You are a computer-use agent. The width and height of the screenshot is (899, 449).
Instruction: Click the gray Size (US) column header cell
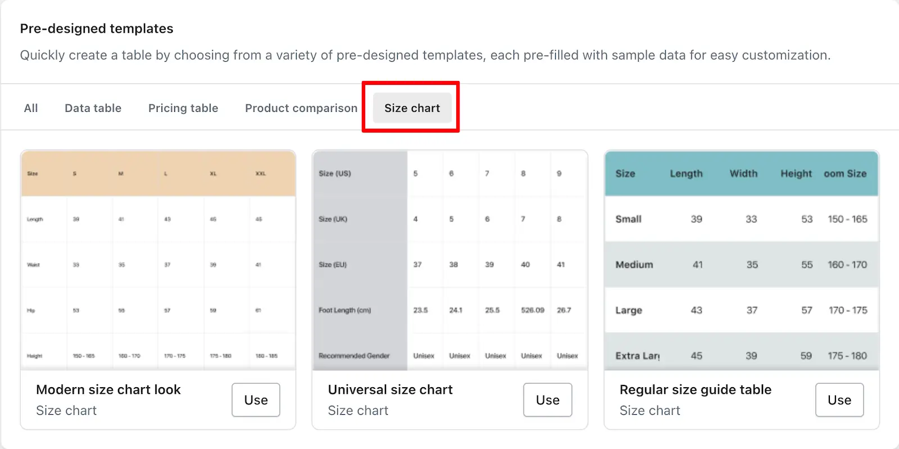360,174
